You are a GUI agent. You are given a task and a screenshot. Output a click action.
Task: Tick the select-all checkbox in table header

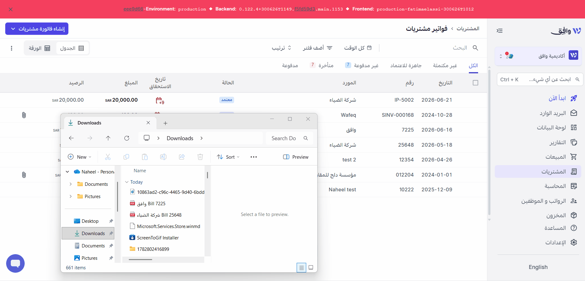point(475,83)
